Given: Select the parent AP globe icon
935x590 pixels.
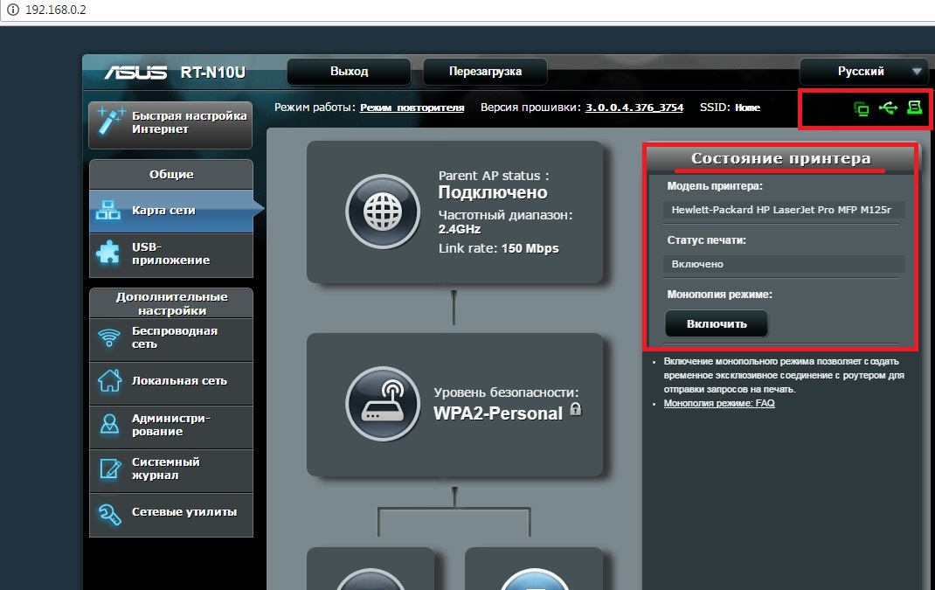Looking at the screenshot, I should tap(383, 212).
